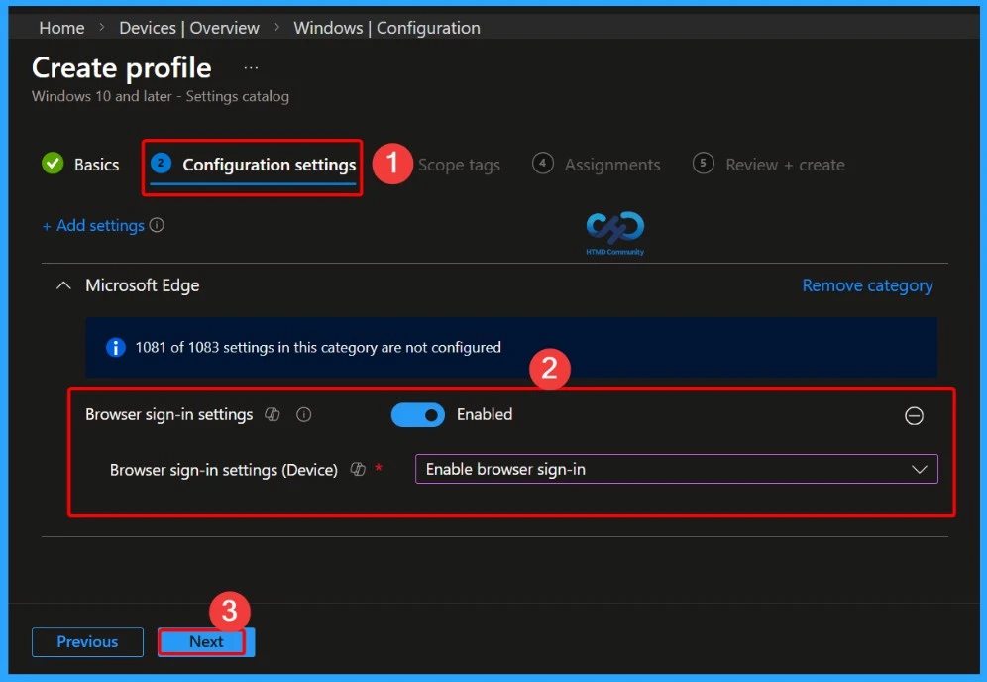Viewport: 987px width, 682px height.
Task: Switch to the Scope tags tab
Action: pos(460,164)
